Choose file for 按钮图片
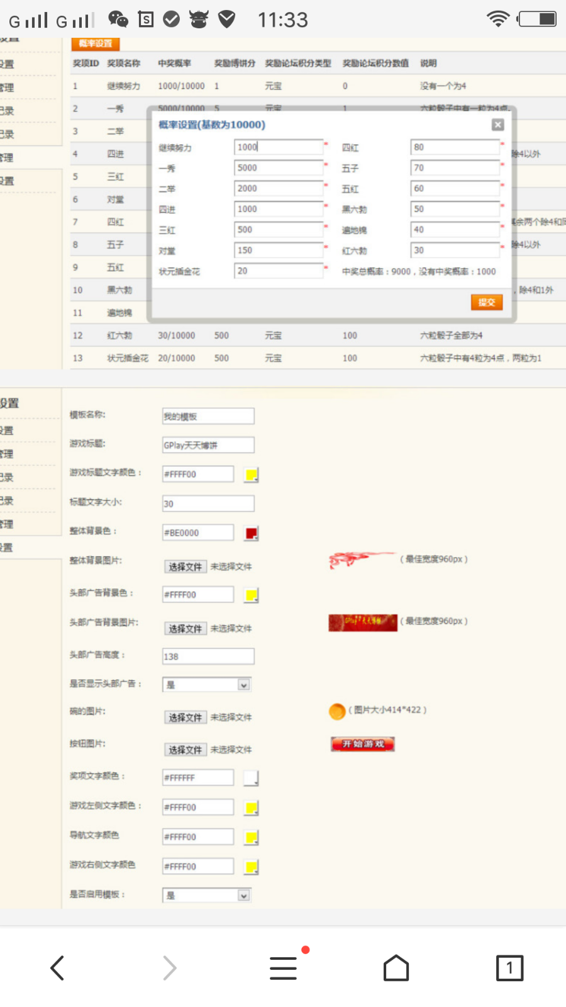566x1007 pixels. point(186,750)
